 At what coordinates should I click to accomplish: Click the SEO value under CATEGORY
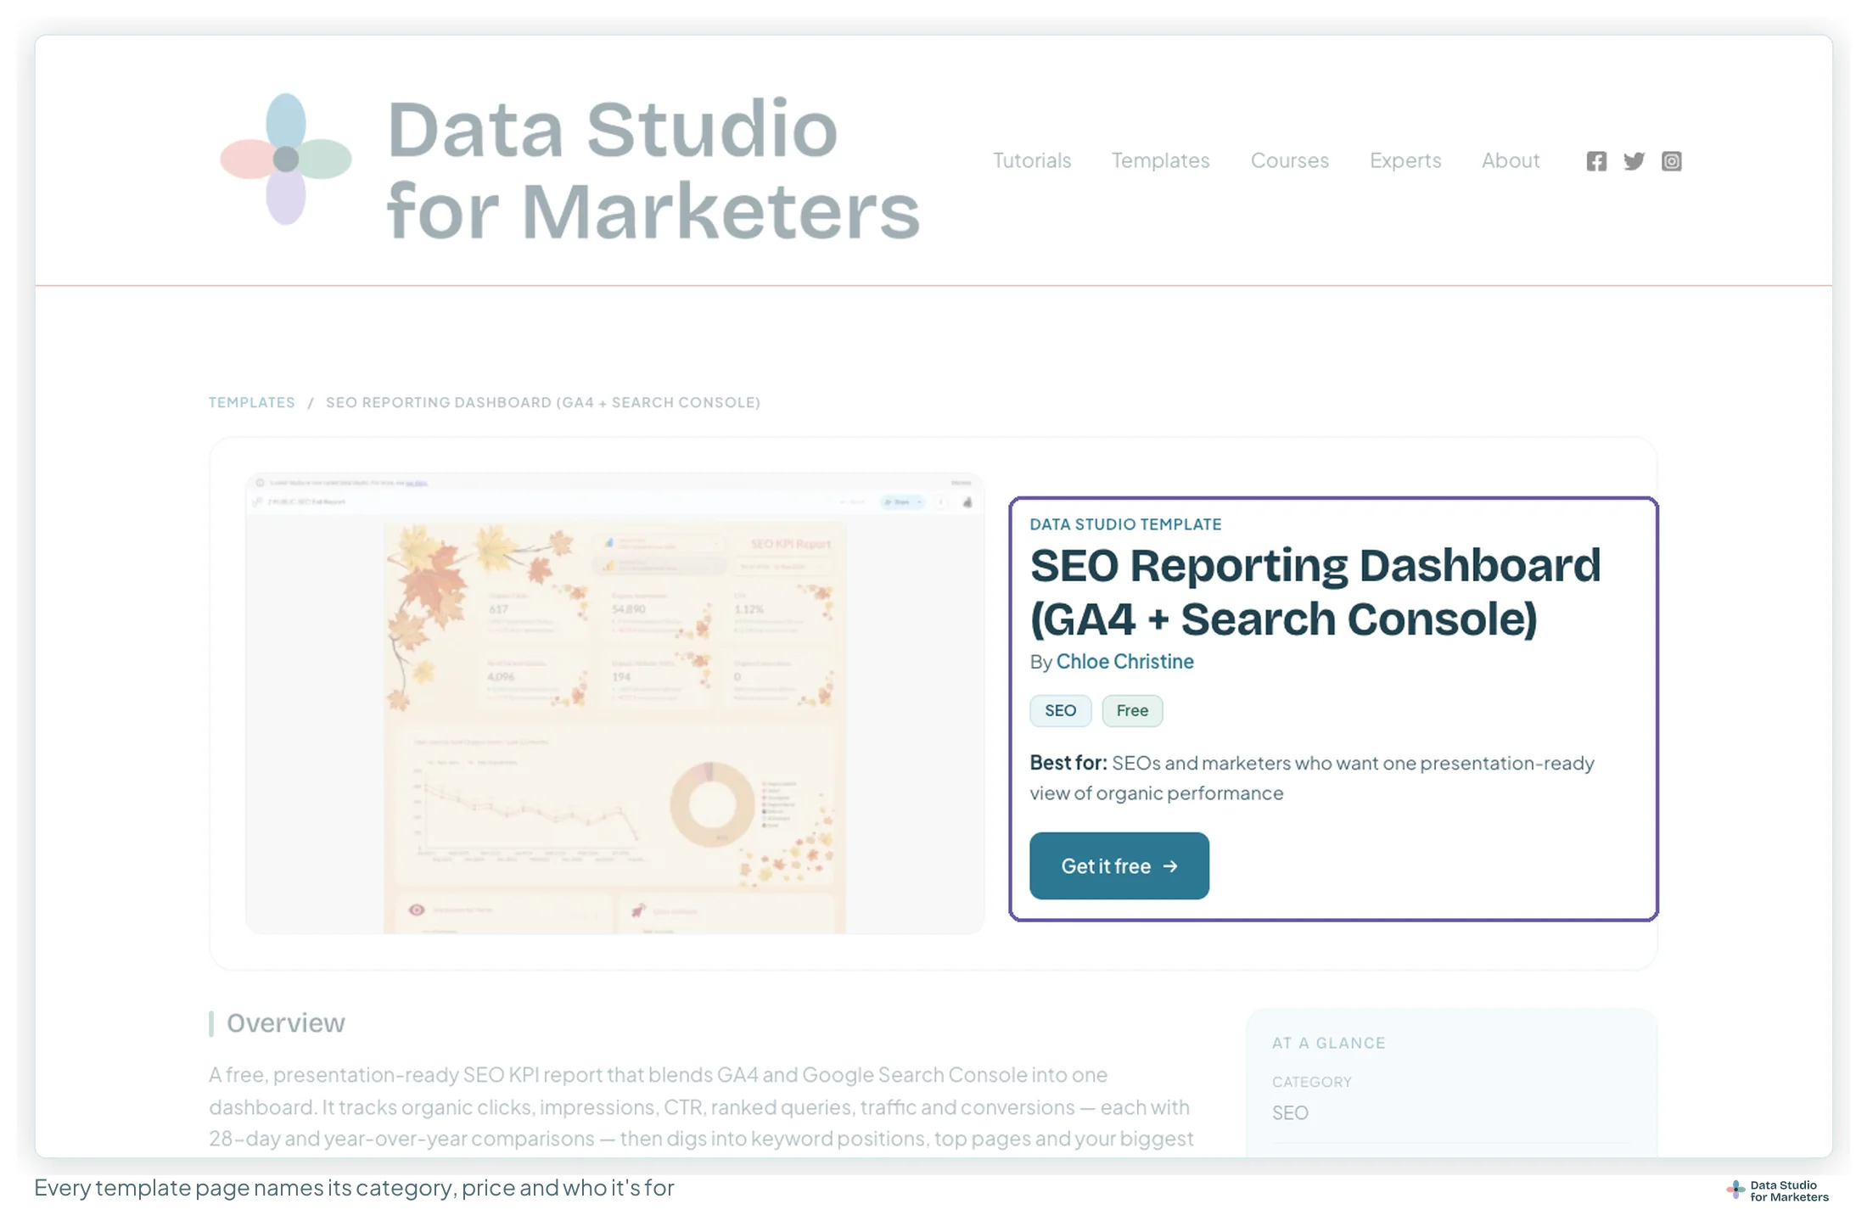[x=1290, y=1113]
